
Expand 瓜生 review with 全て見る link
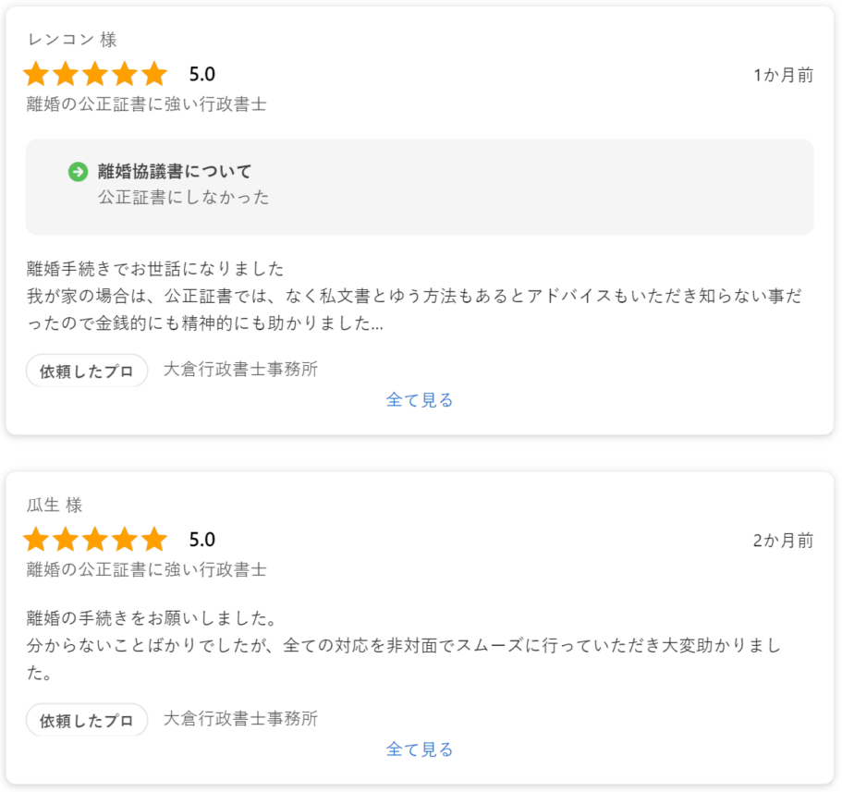tap(420, 749)
